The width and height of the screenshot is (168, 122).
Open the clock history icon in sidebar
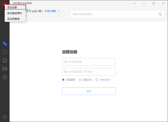click(x=5, y=52)
